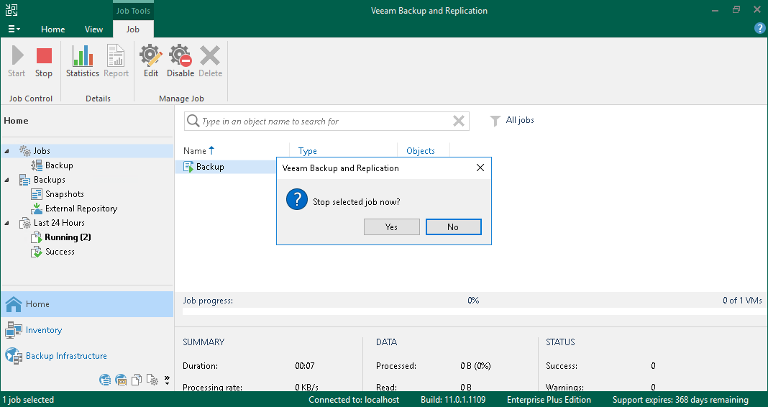The width and height of the screenshot is (768, 407).
Task: Click the Edit job gear icon
Action: (151, 55)
